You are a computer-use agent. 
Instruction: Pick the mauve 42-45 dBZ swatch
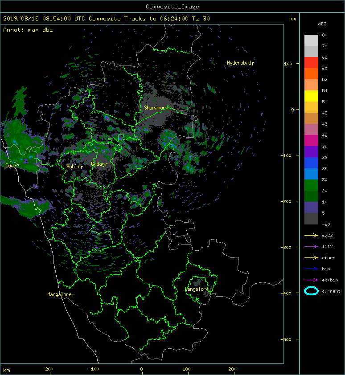[x=311, y=130]
